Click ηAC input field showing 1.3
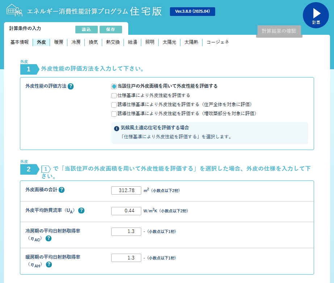Image resolution: width=334 pixels, height=283 pixels. coord(126,232)
